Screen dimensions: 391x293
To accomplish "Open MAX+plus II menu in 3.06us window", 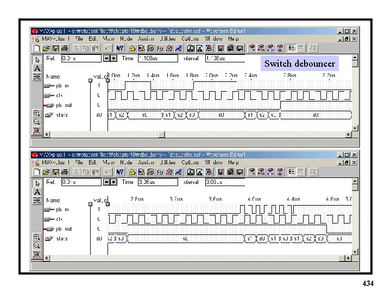I will [x=55, y=162].
